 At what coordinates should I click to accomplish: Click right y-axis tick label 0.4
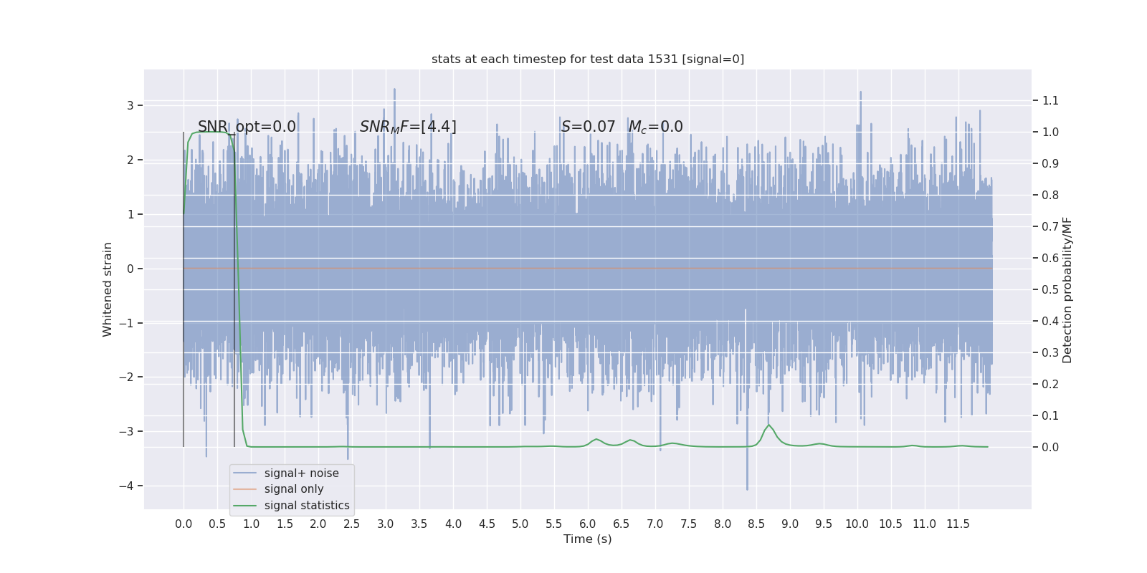click(x=1050, y=321)
